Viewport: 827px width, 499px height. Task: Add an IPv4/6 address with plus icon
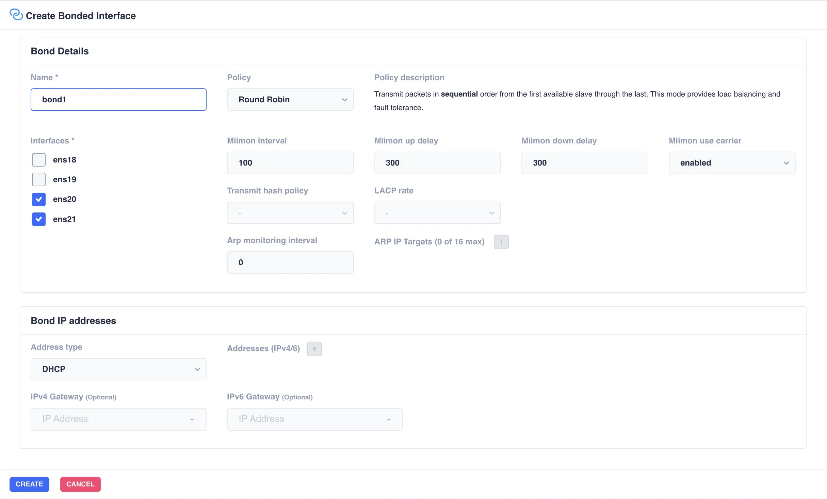(314, 349)
